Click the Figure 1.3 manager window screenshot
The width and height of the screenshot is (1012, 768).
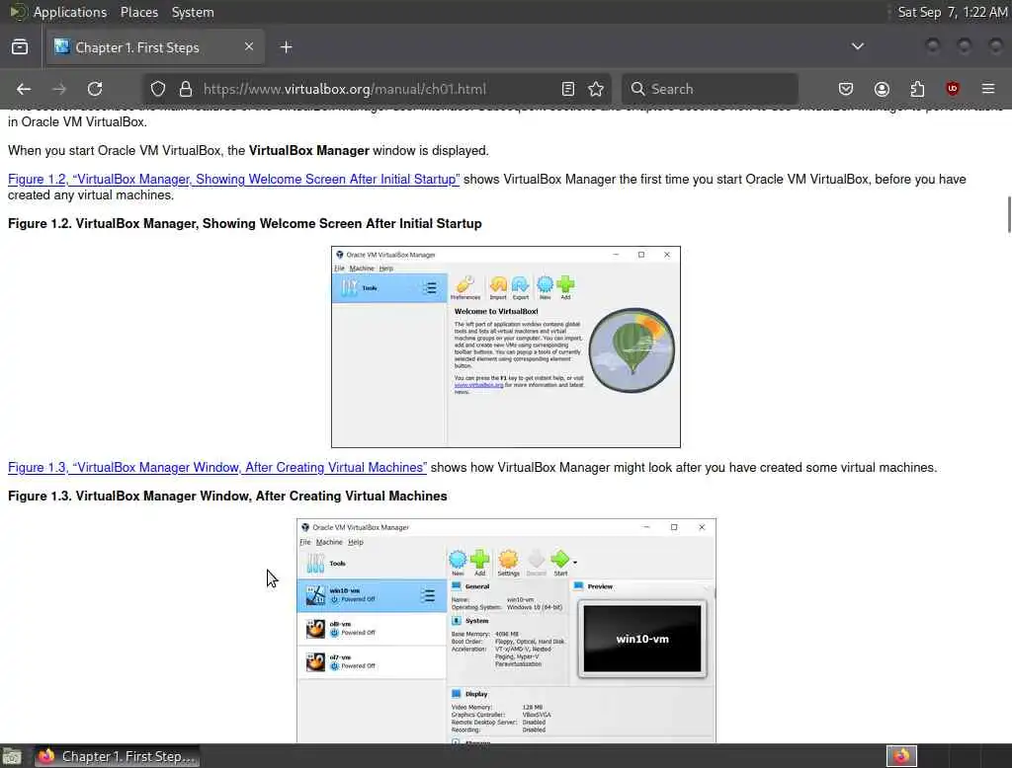pos(507,631)
